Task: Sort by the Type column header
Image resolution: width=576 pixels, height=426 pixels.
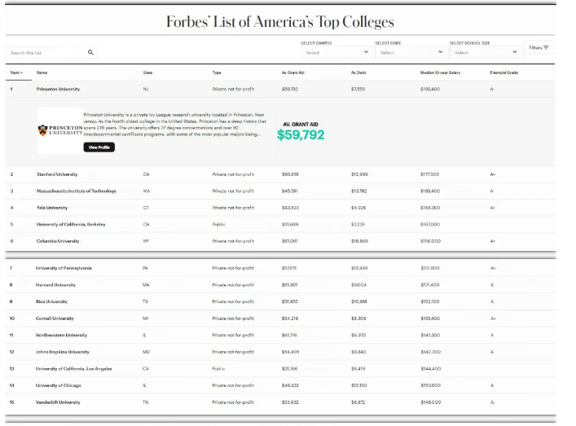Action: [x=217, y=72]
